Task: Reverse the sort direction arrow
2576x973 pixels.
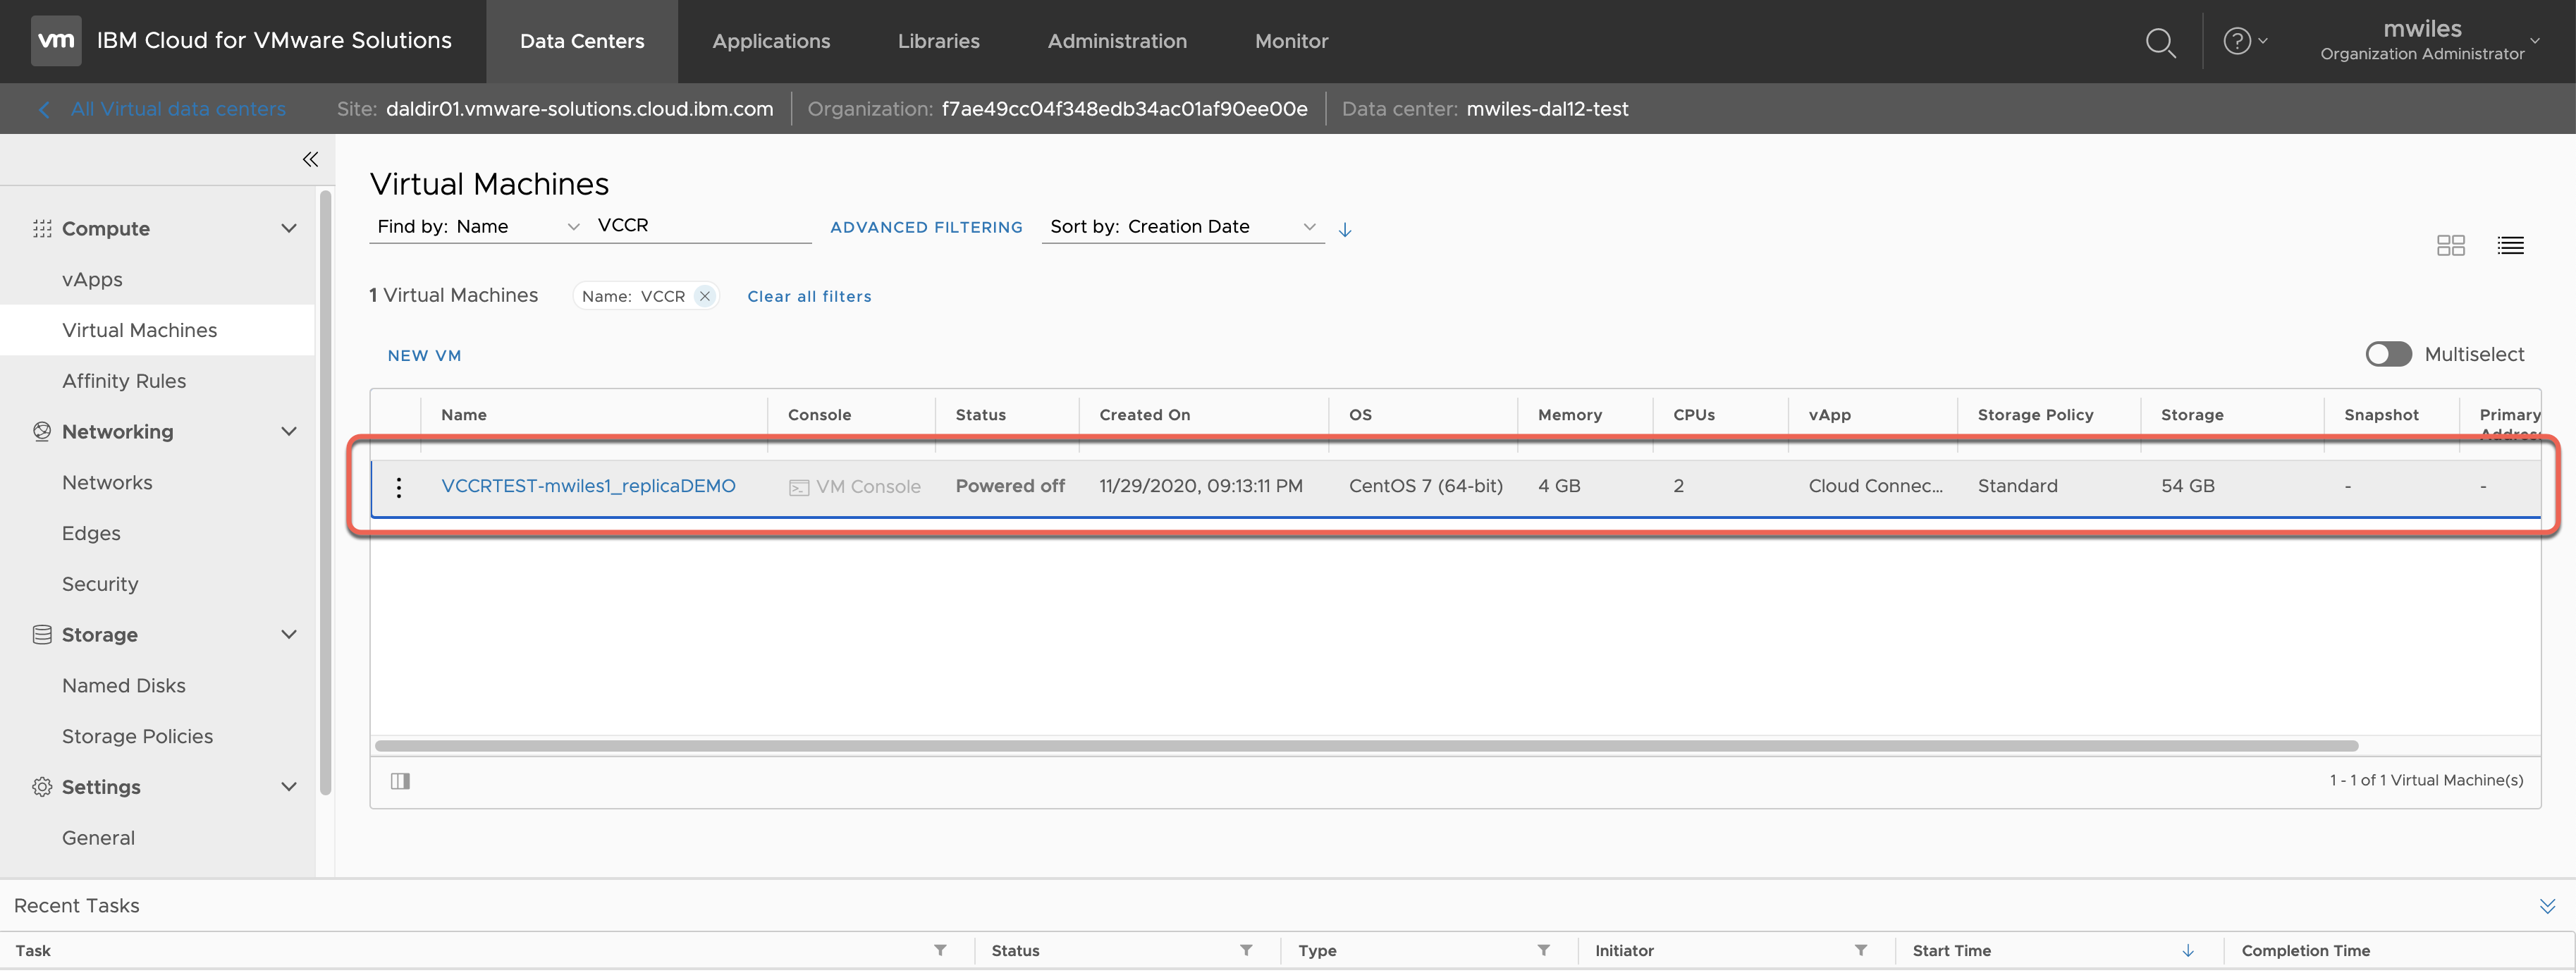Action: 1345,229
